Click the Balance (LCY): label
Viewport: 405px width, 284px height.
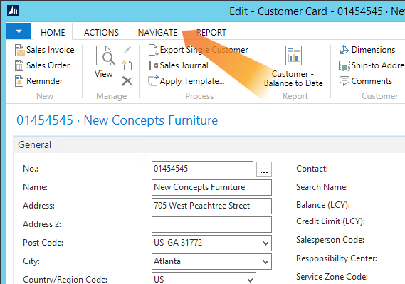pyautogui.click(x=323, y=205)
